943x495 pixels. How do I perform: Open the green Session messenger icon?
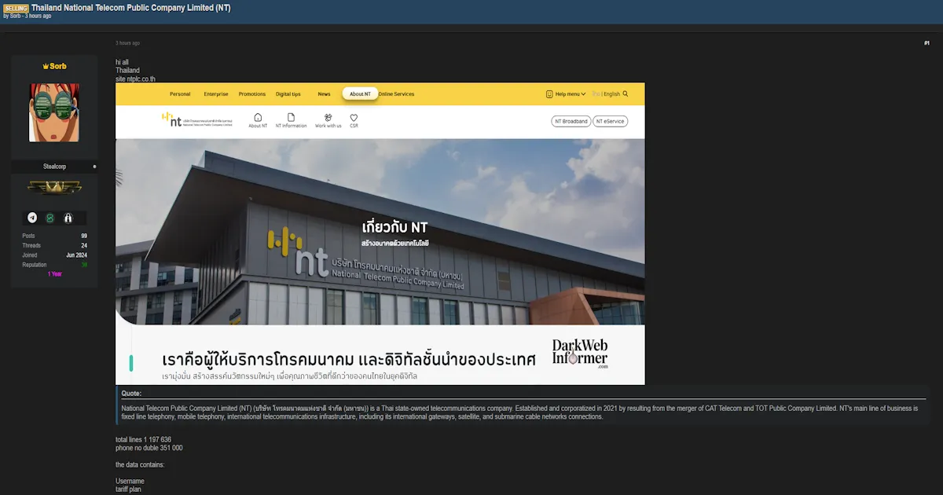(x=53, y=218)
